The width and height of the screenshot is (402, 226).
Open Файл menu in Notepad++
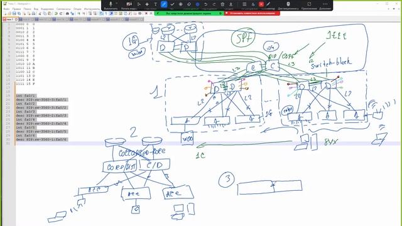(6, 9)
